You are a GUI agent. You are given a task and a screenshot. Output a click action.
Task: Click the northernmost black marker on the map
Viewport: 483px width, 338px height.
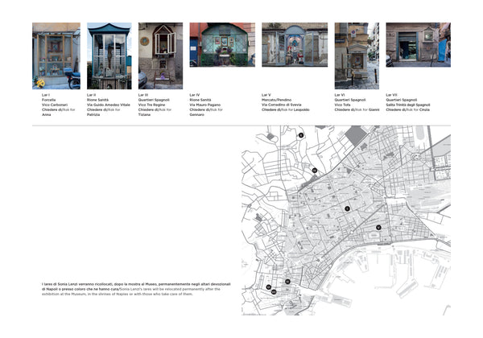tap(300, 135)
